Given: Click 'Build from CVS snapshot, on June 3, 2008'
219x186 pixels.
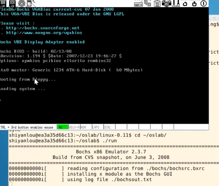Looking at the screenshot, I should [111, 157].
